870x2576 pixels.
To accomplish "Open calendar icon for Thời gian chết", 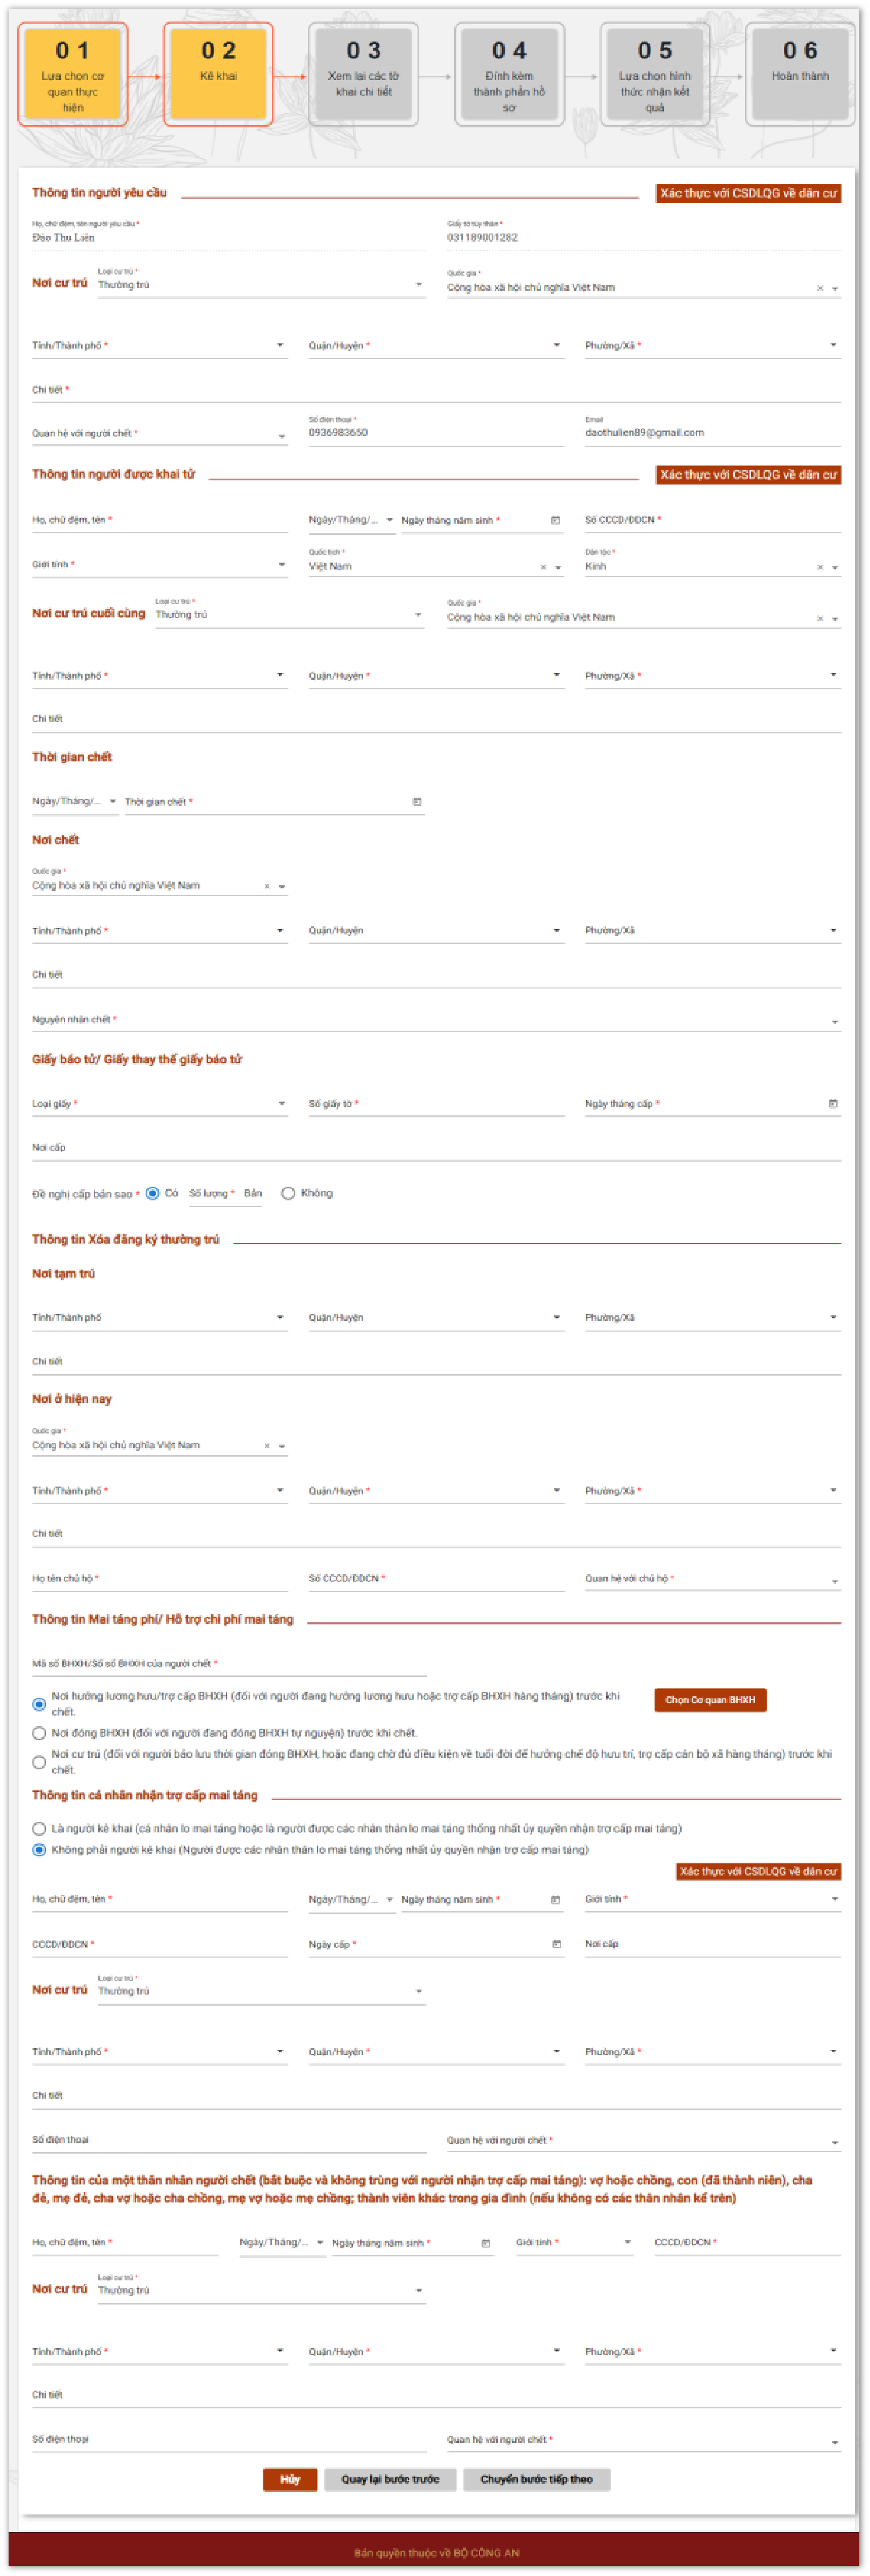I will 417,802.
